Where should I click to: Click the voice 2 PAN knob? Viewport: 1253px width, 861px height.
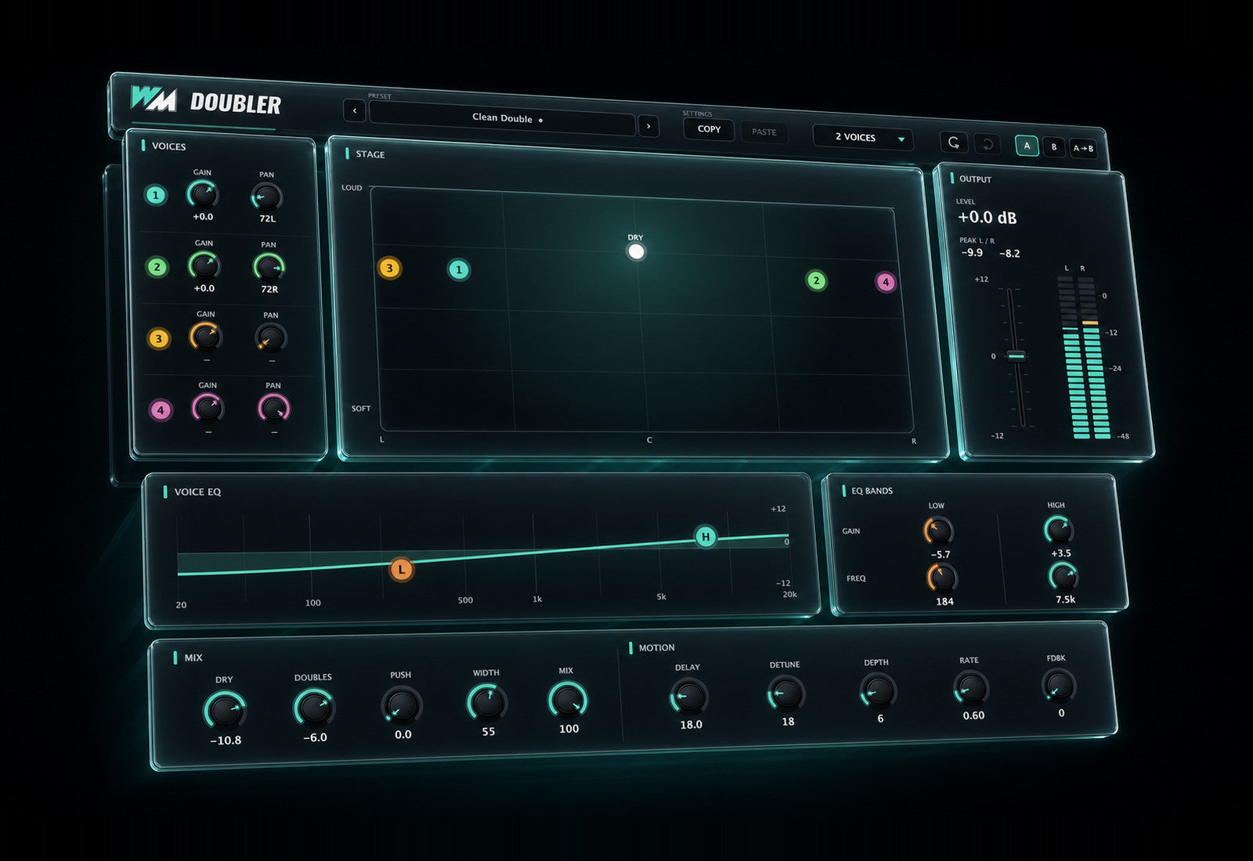[x=269, y=268]
